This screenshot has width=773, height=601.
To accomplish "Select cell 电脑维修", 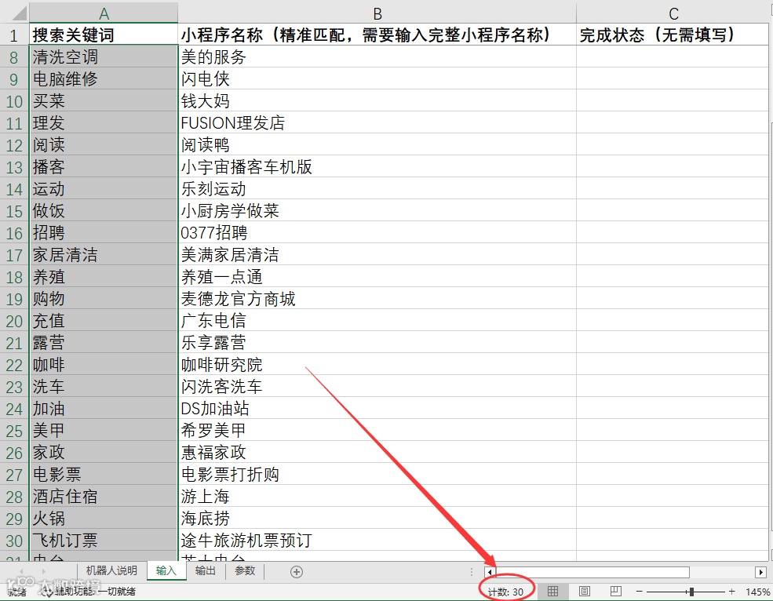I will click(104, 79).
